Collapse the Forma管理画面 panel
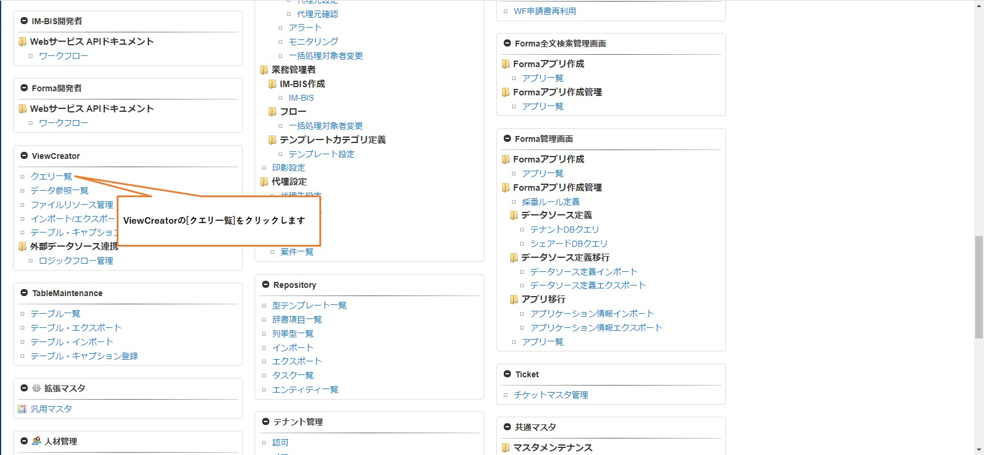Screen dimensions: 984x455 coord(507,139)
